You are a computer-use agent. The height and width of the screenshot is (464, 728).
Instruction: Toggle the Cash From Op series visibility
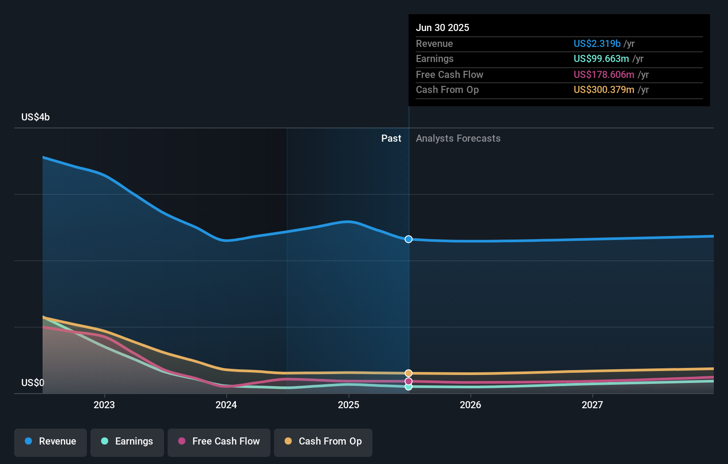pyautogui.click(x=323, y=442)
